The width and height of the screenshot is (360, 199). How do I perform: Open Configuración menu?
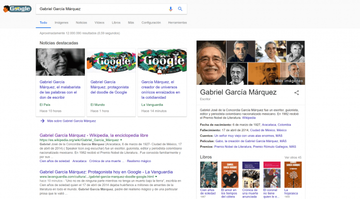point(151,22)
